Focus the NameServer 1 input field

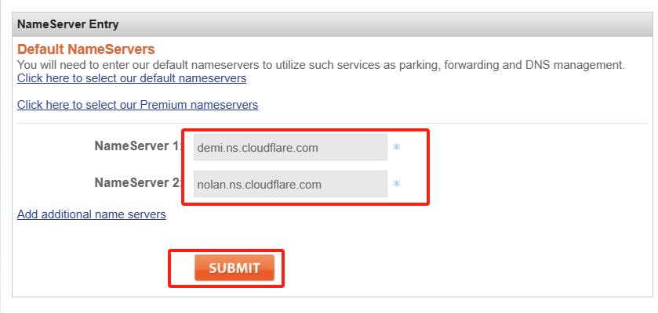[x=289, y=147]
